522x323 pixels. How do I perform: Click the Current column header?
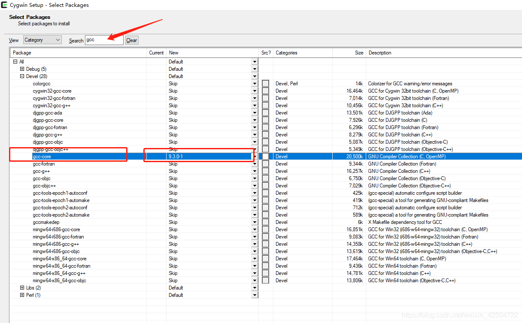point(156,53)
